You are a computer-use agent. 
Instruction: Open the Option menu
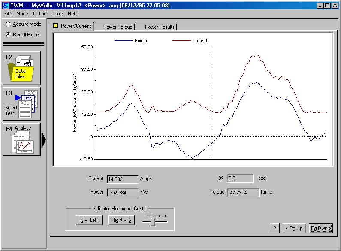pyautogui.click(x=40, y=14)
